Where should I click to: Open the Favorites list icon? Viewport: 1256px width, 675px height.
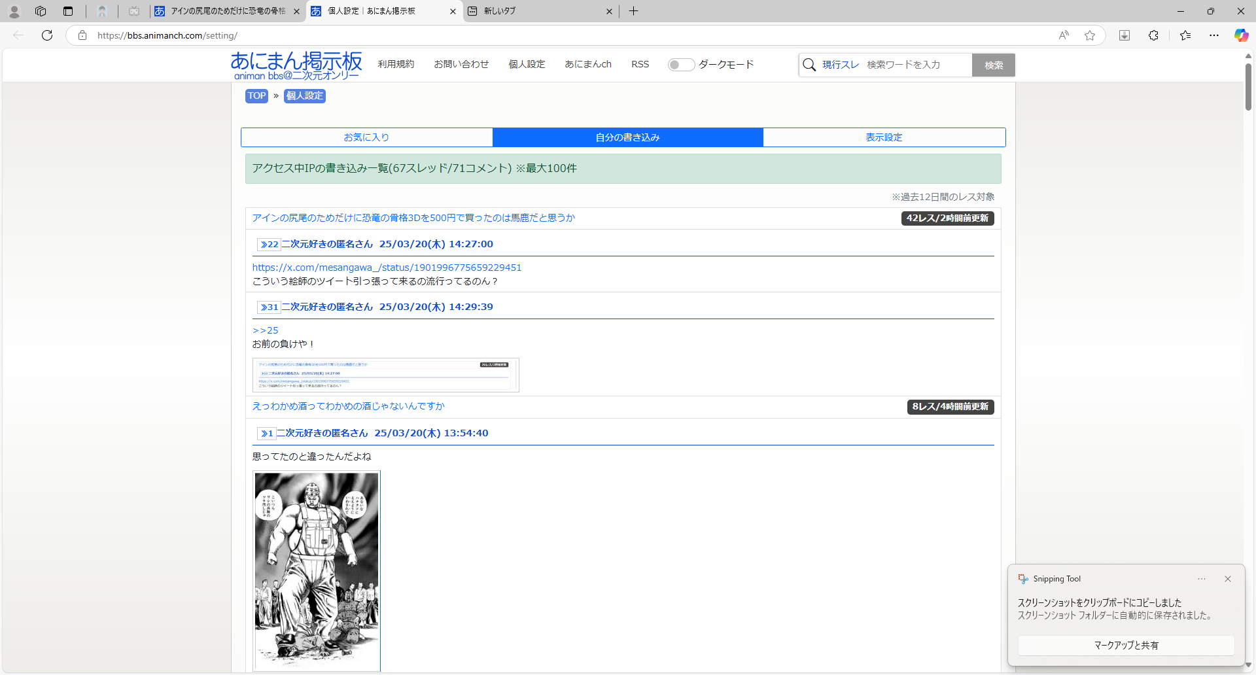pos(1185,35)
